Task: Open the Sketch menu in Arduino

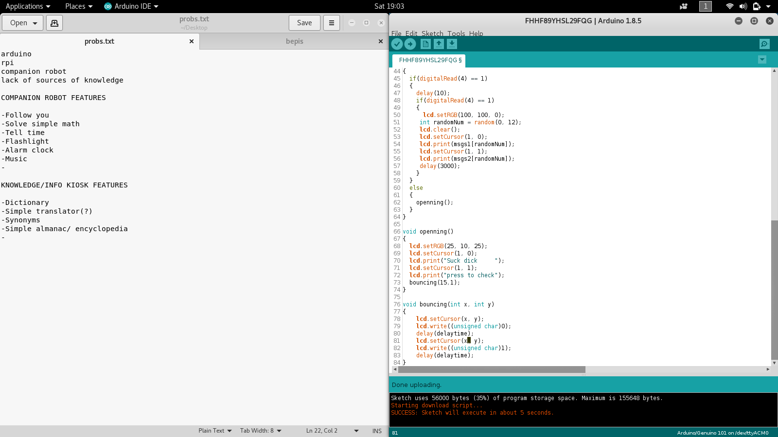Action: pos(432,34)
